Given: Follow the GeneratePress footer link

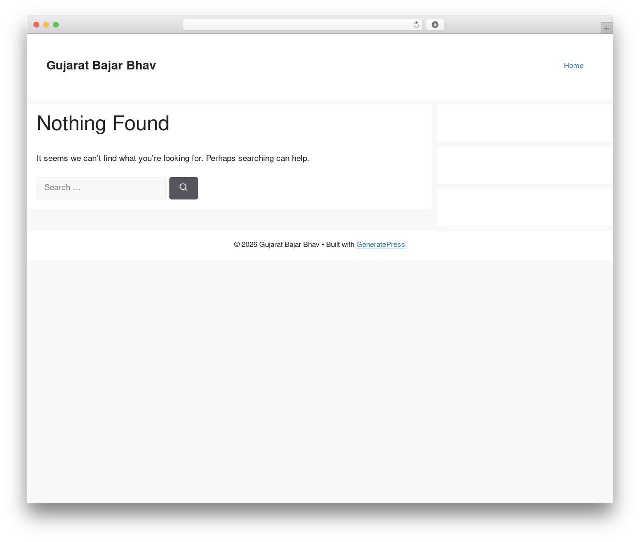Looking at the screenshot, I should point(380,245).
